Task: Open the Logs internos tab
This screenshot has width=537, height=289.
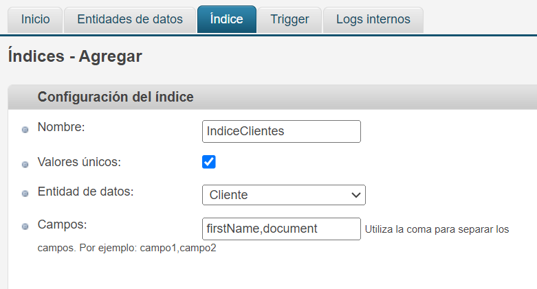Action: (x=373, y=19)
